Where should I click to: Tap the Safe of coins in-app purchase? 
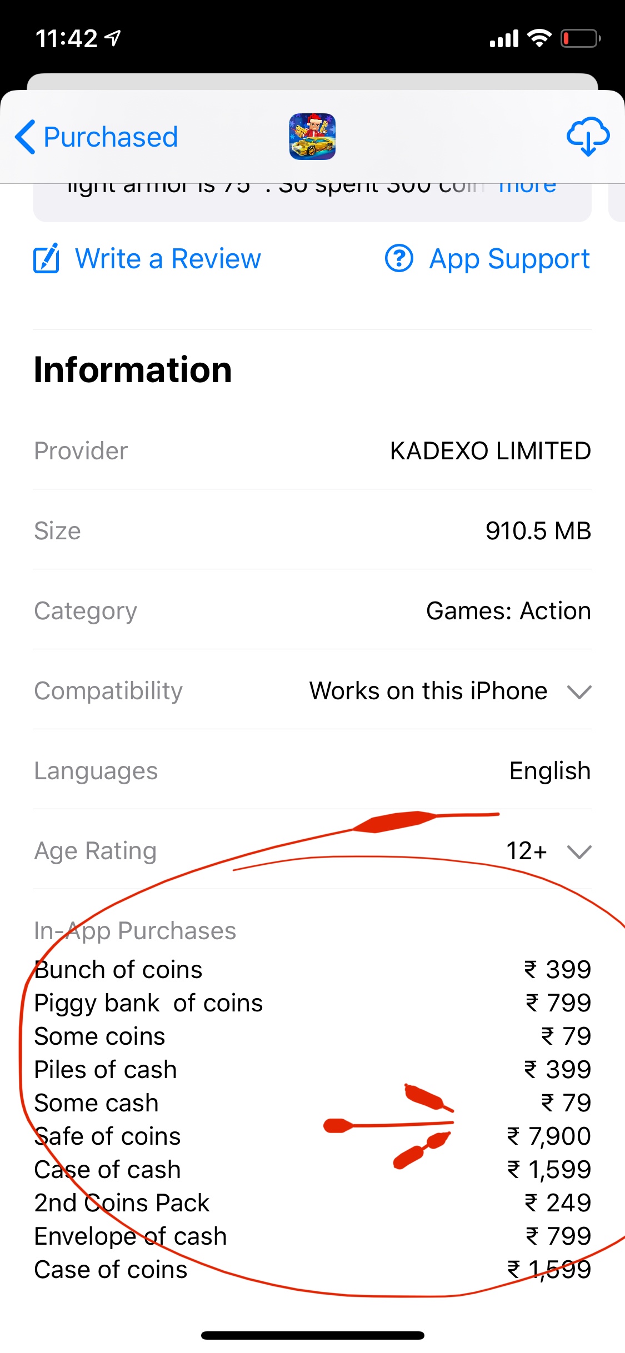[x=108, y=1136]
